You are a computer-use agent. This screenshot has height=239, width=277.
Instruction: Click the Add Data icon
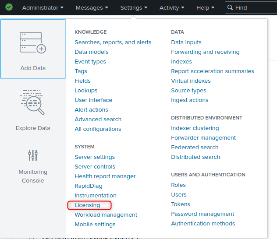[x=33, y=42]
